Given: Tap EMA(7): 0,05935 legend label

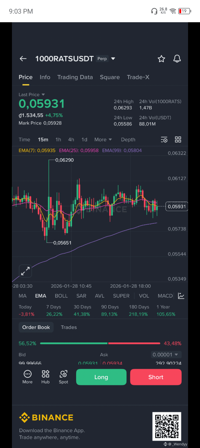Looking at the screenshot, I should coord(37,150).
